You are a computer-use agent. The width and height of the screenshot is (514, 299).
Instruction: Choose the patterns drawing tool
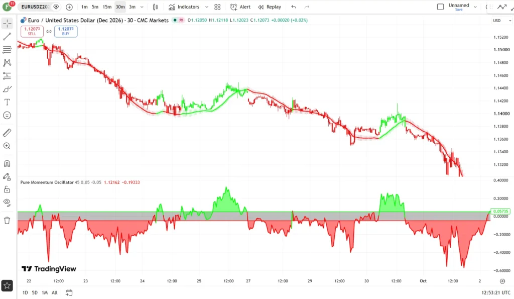coord(7,63)
